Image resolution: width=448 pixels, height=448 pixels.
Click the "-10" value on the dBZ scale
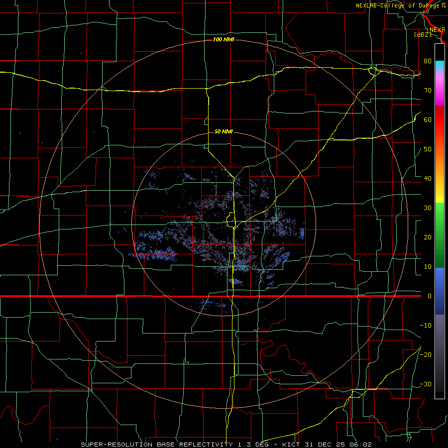(x=426, y=326)
